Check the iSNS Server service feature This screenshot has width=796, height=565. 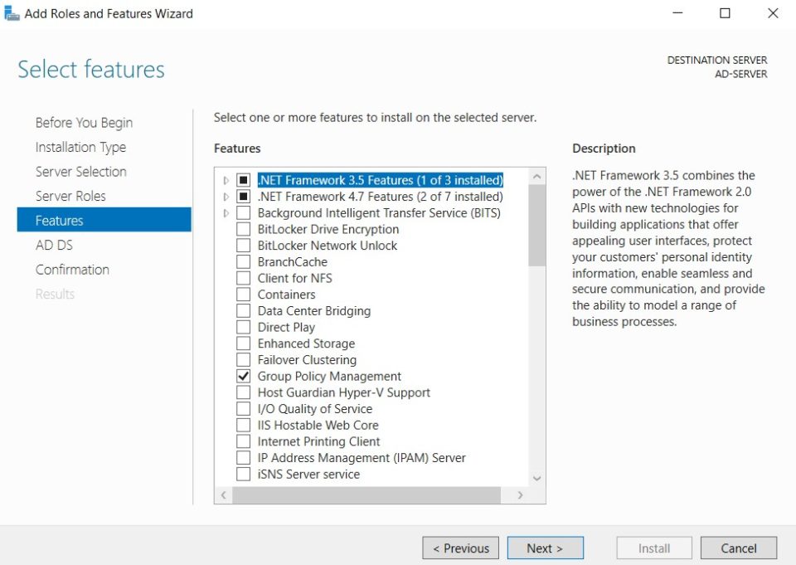tap(244, 474)
